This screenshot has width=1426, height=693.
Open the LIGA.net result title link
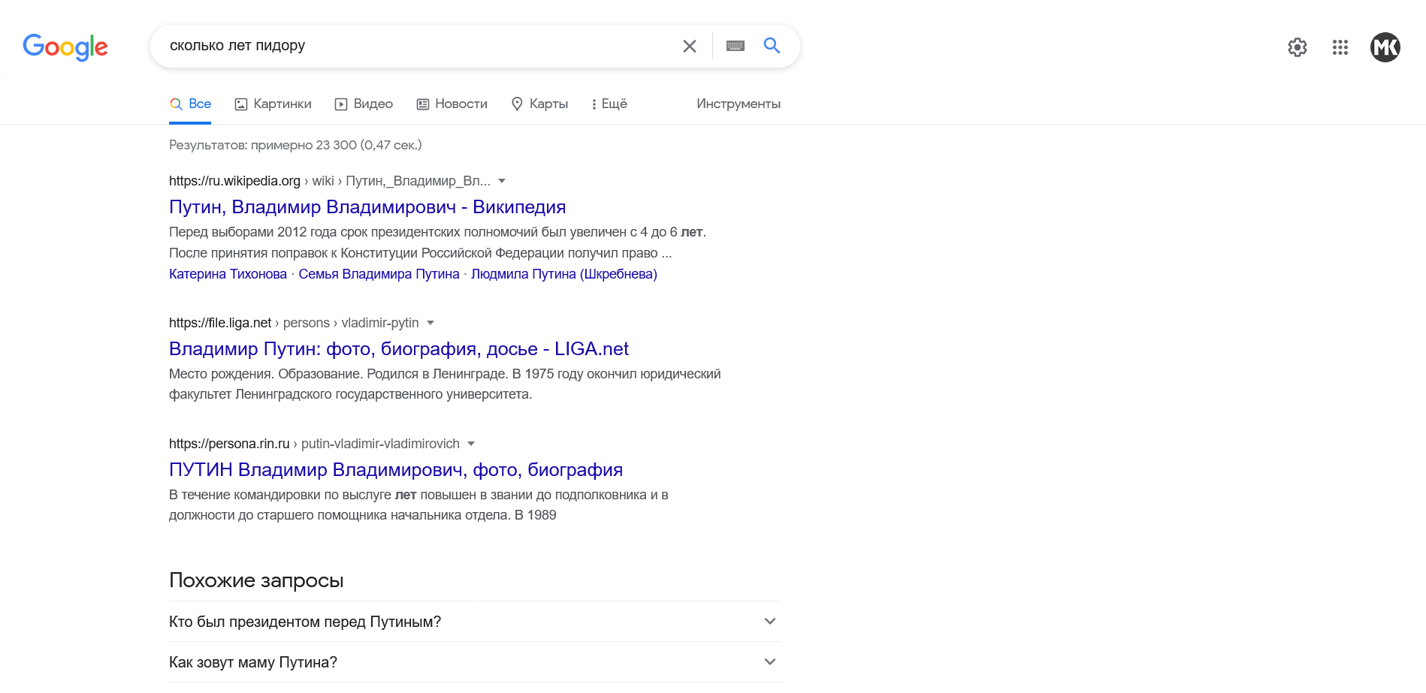398,349
